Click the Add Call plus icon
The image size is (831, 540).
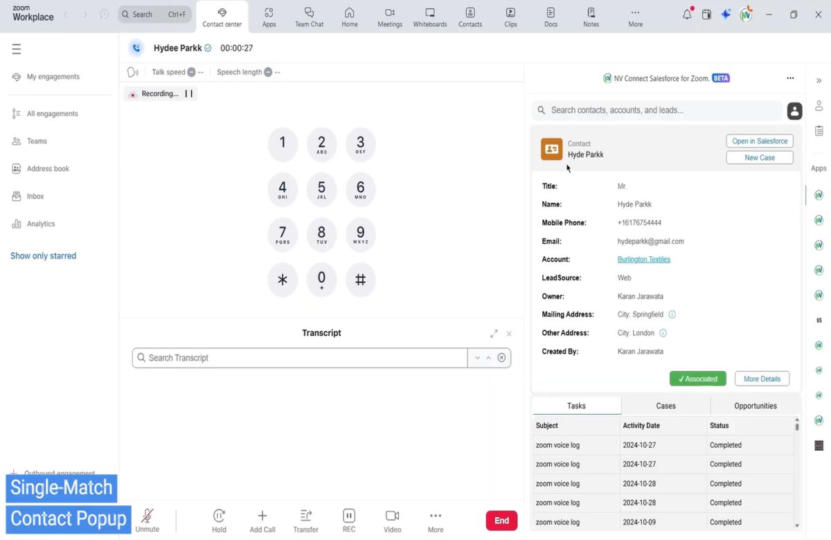tap(262, 516)
